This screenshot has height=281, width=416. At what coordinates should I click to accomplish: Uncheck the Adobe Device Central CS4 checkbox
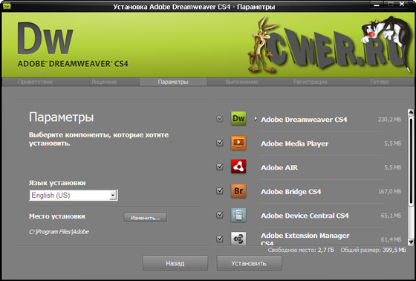220,215
